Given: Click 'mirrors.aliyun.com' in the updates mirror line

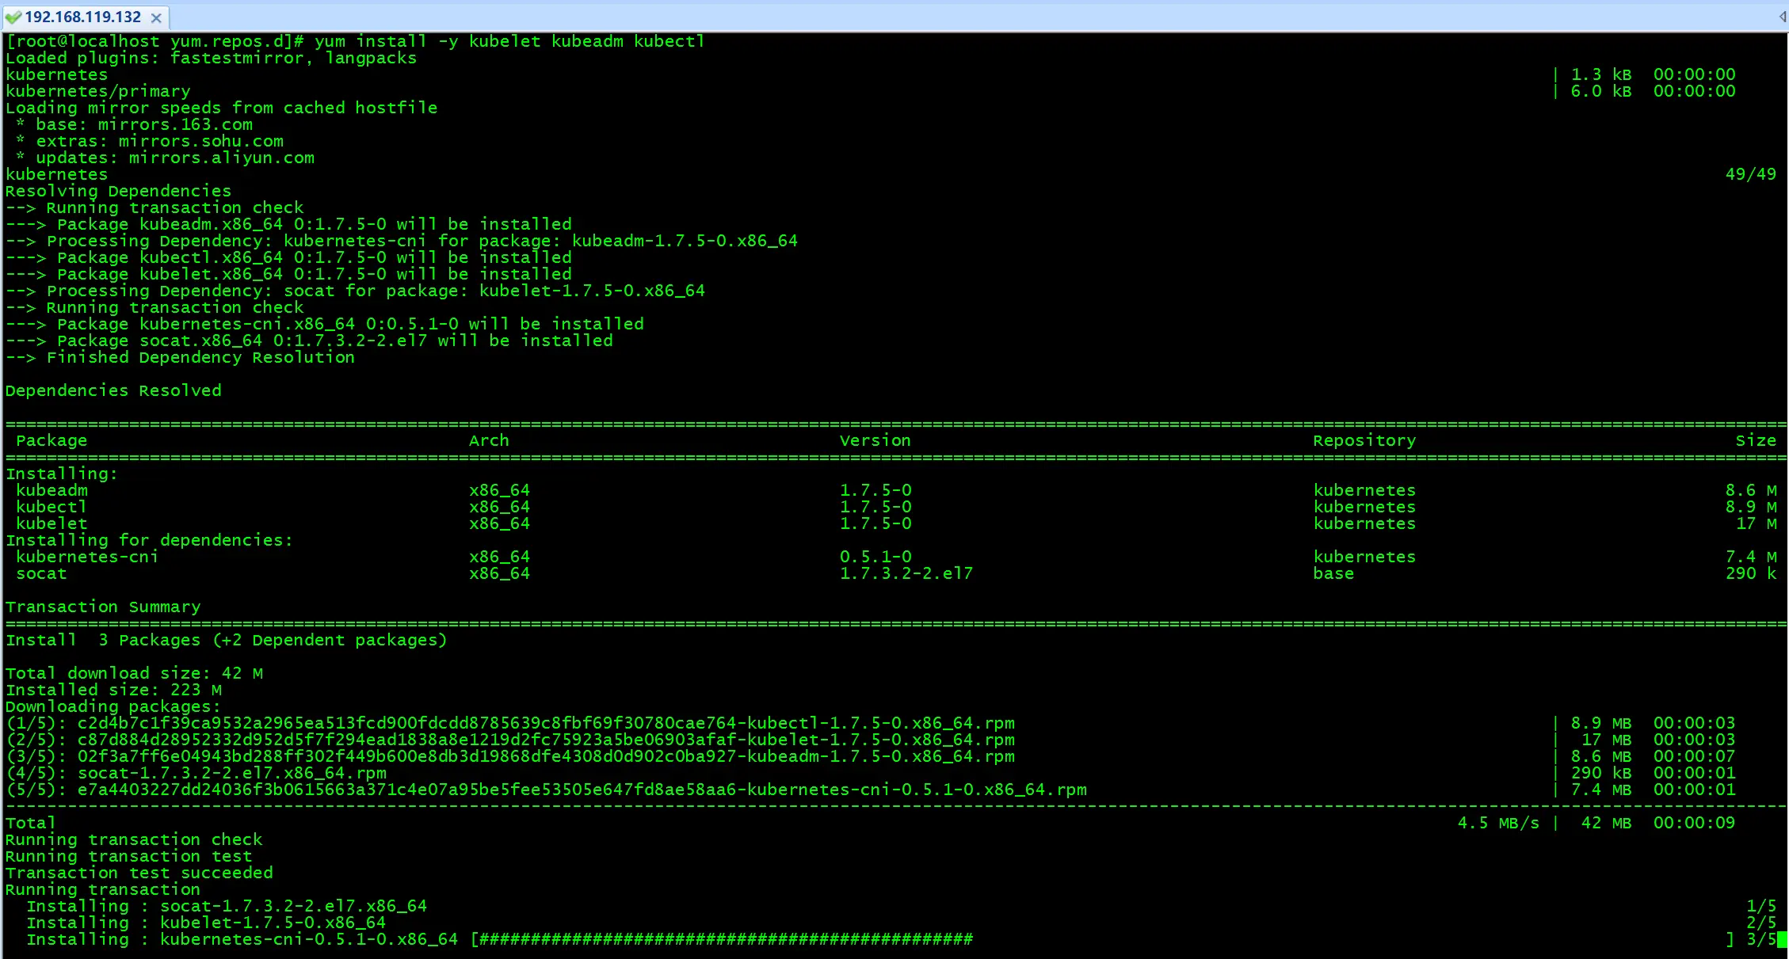Looking at the screenshot, I should tap(221, 158).
